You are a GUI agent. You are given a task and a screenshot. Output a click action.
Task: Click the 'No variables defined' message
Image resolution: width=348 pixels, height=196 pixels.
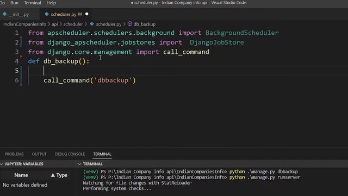point(25,185)
